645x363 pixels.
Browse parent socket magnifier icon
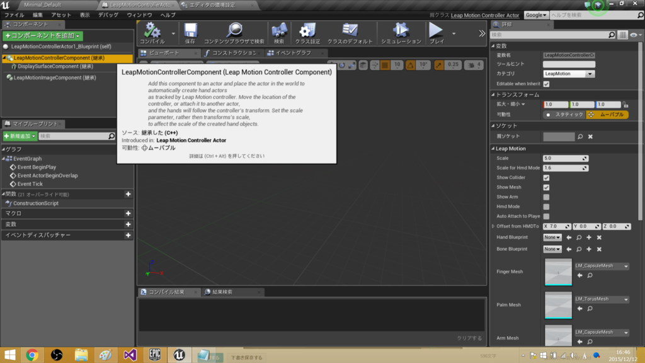point(580,137)
